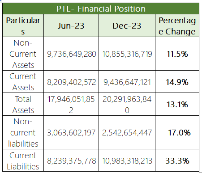Click the 9,736,649,280 cell
The height and width of the screenshot is (173, 202).
click(x=71, y=54)
